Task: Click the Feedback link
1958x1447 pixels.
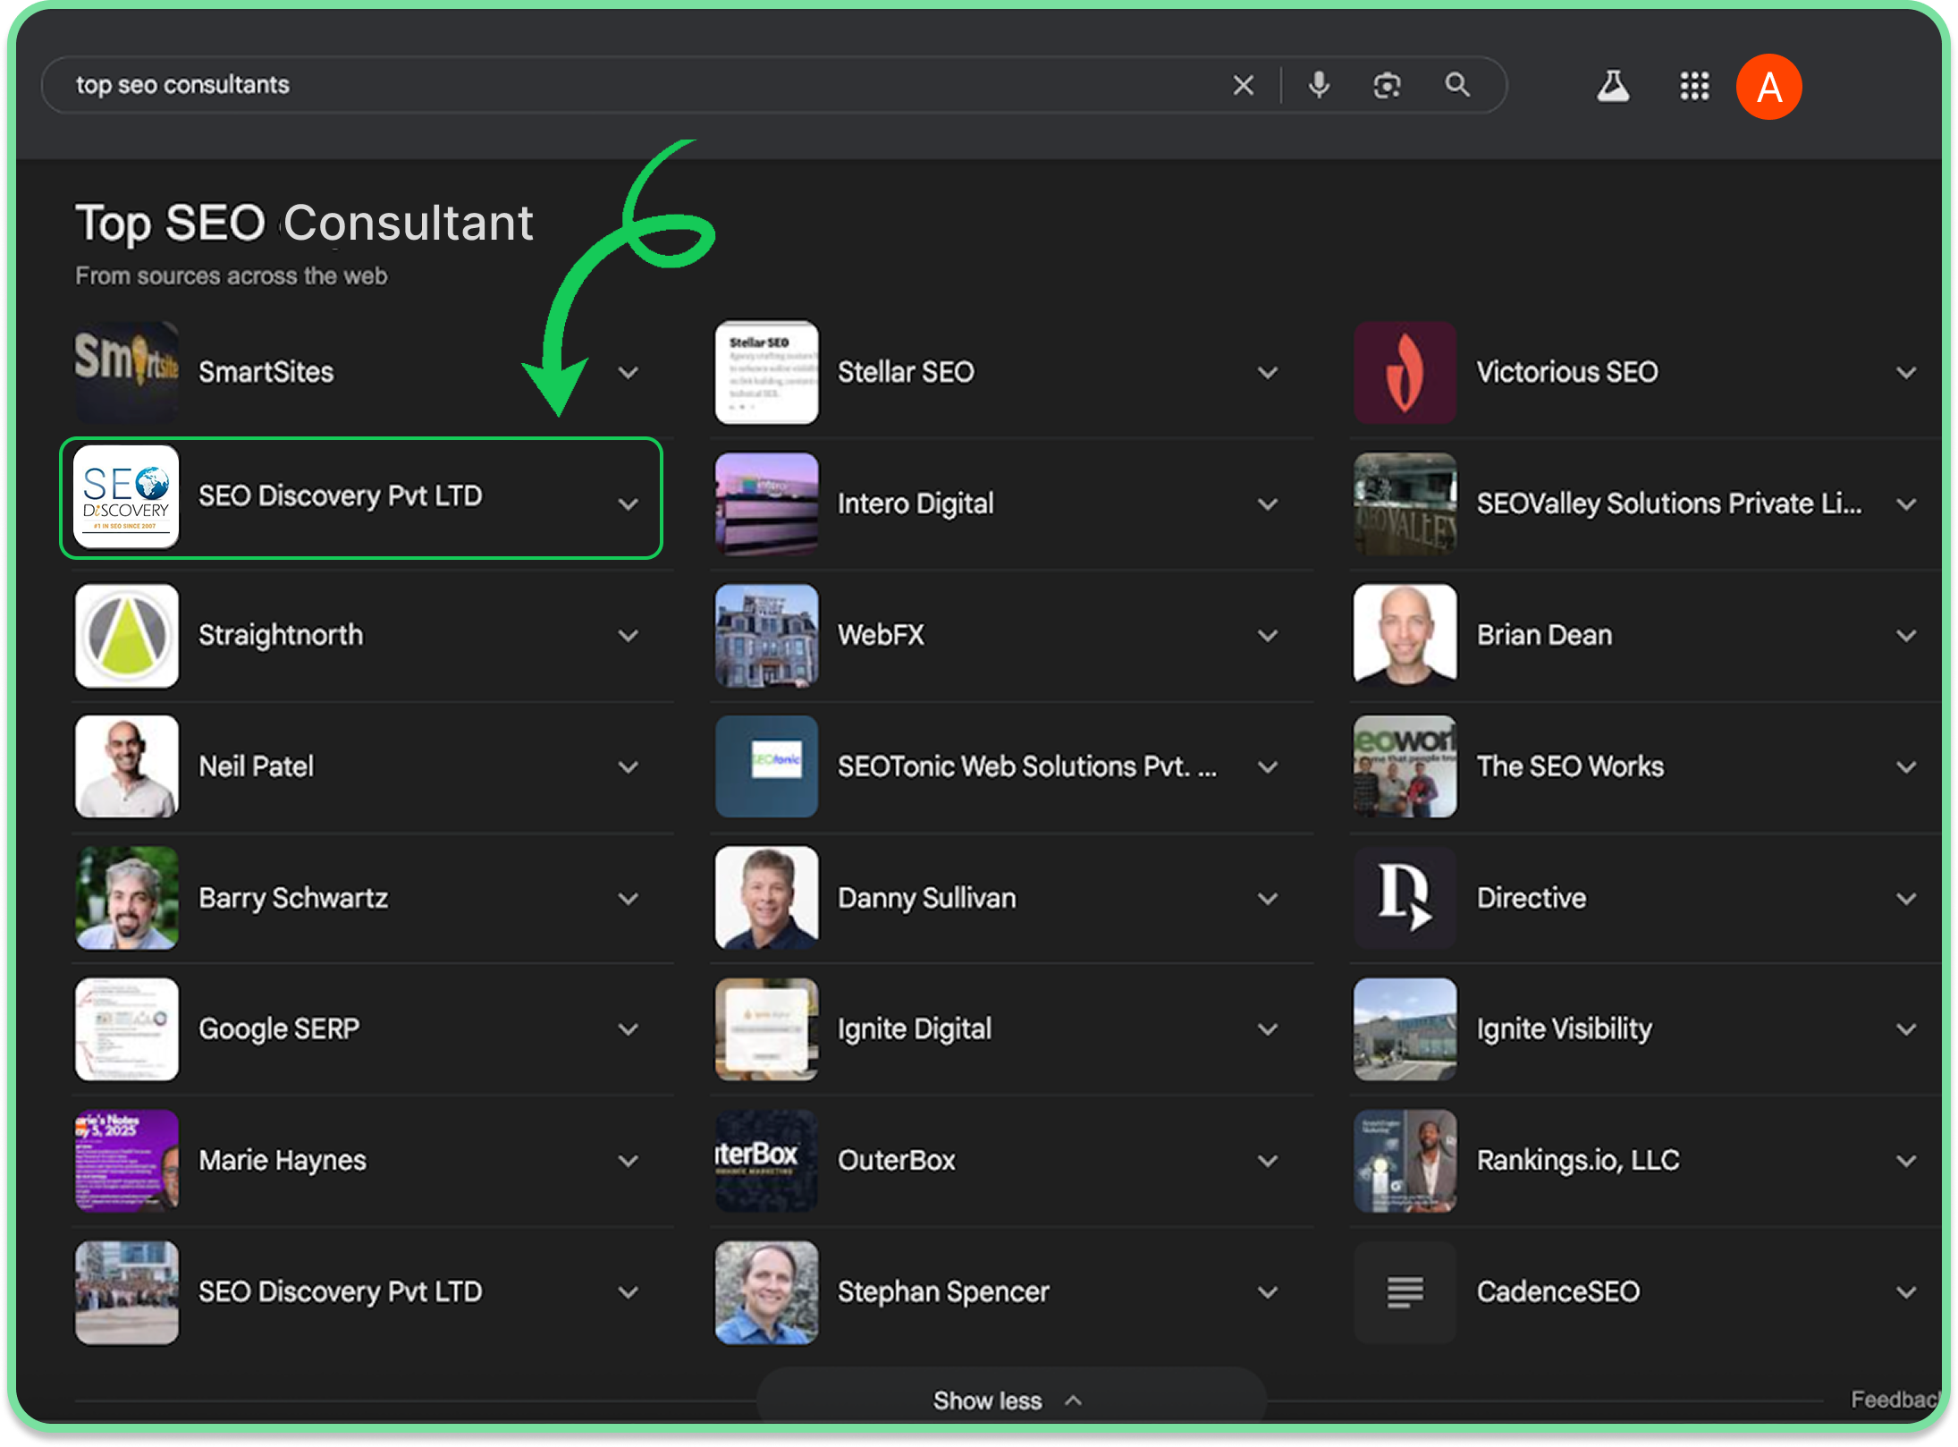Action: coord(1894,1399)
